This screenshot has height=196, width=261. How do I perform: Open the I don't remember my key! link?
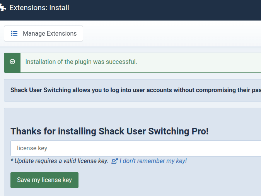(153, 161)
